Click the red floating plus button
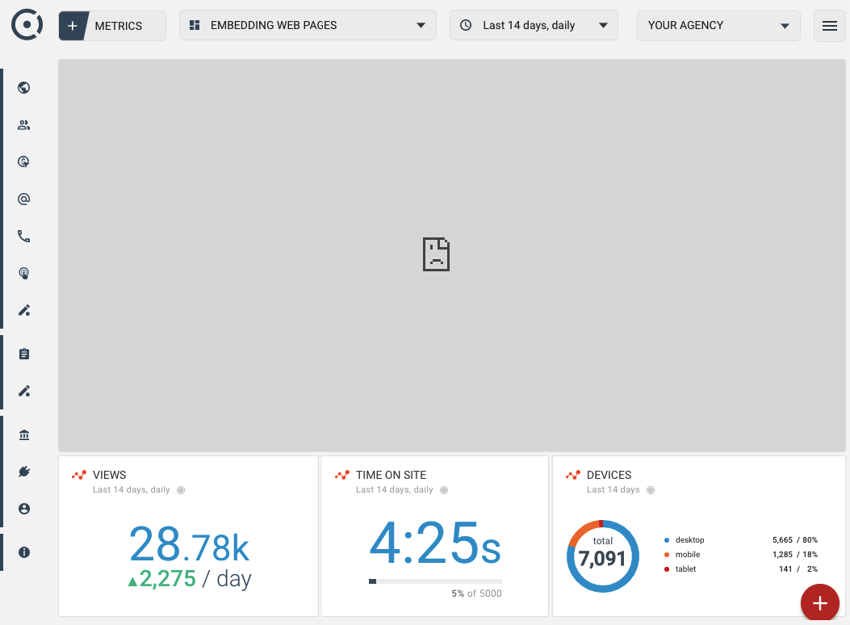The height and width of the screenshot is (625, 850). (x=819, y=603)
